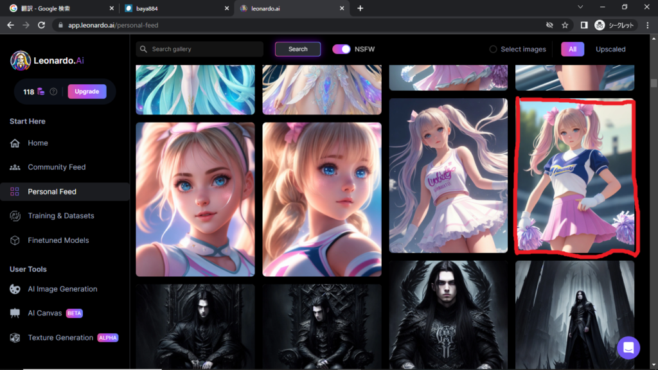Open AI Image Generation palette icon
Viewport: 658px width, 370px height.
pos(15,289)
